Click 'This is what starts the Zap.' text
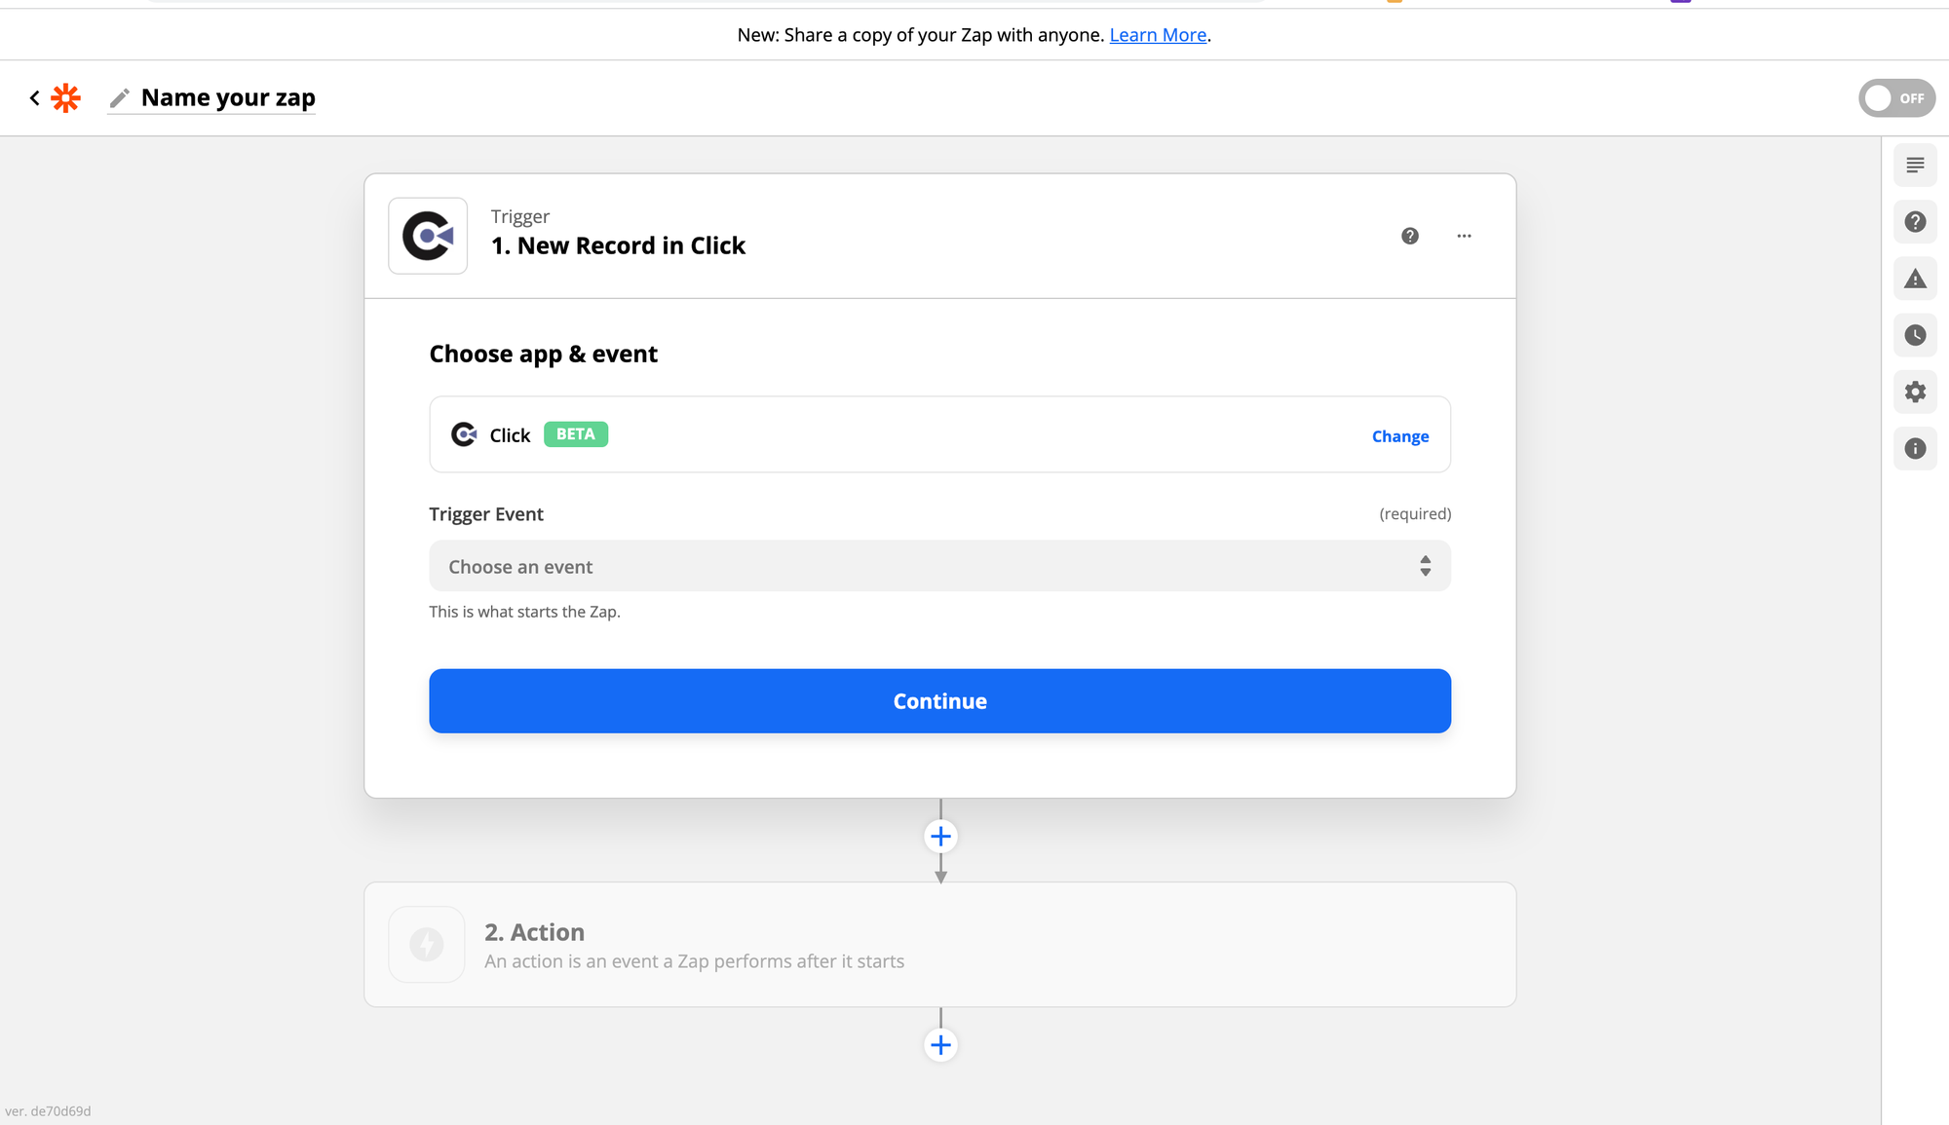This screenshot has width=1949, height=1125. 524,612
